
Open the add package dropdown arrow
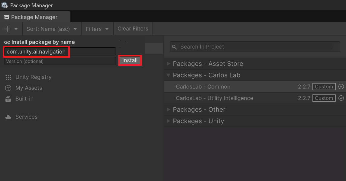16,29
